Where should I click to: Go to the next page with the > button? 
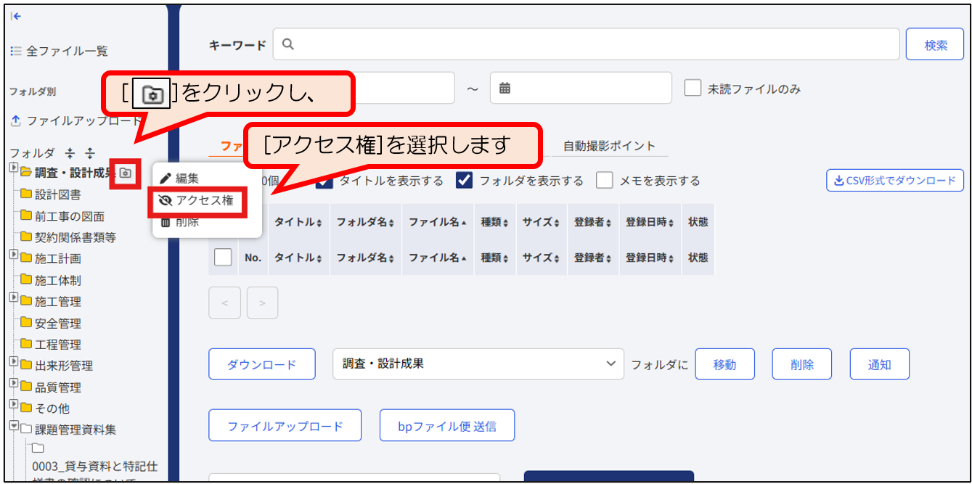tap(262, 303)
